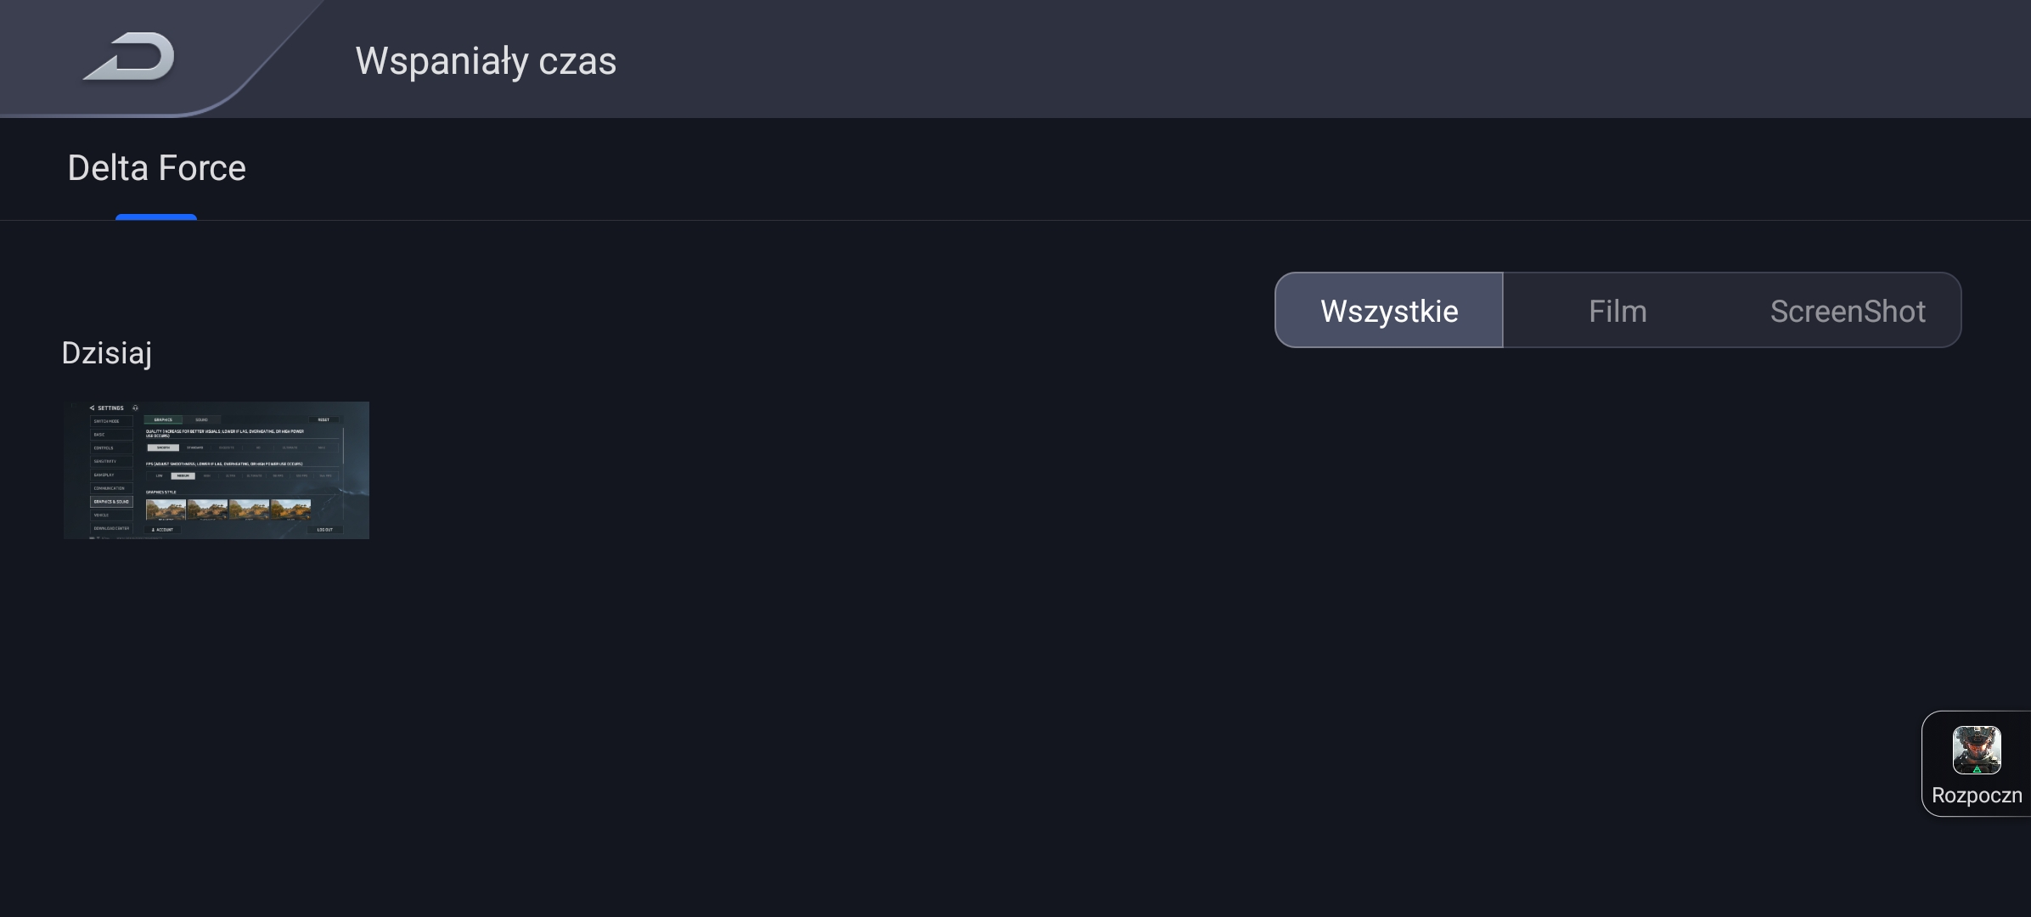This screenshot has height=917, width=2031.
Task: Open the Delta Force settings screenshot thumbnail
Action: pyautogui.click(x=217, y=470)
